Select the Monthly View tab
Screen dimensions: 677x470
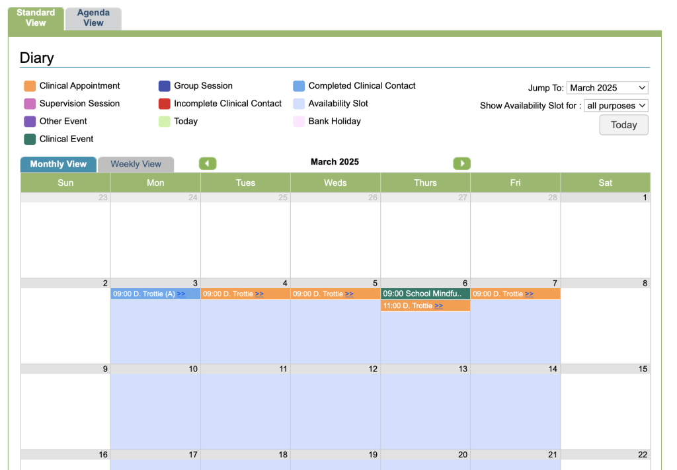[x=58, y=165]
